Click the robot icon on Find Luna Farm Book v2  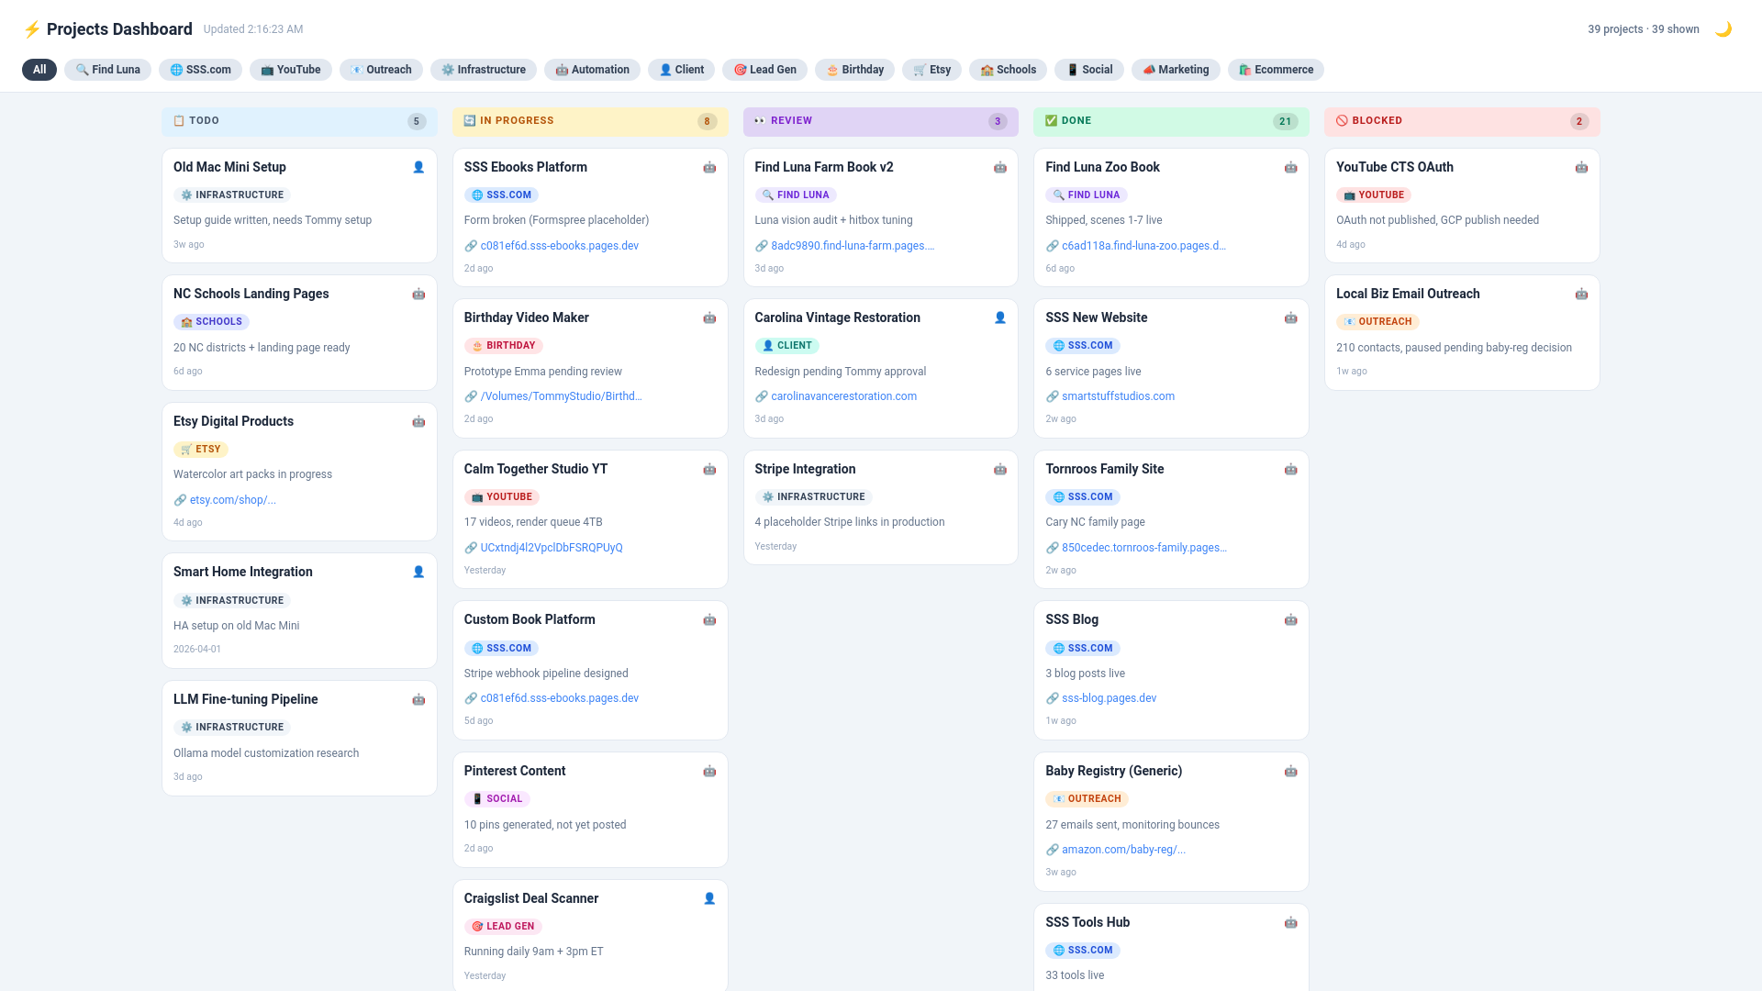(x=1000, y=167)
